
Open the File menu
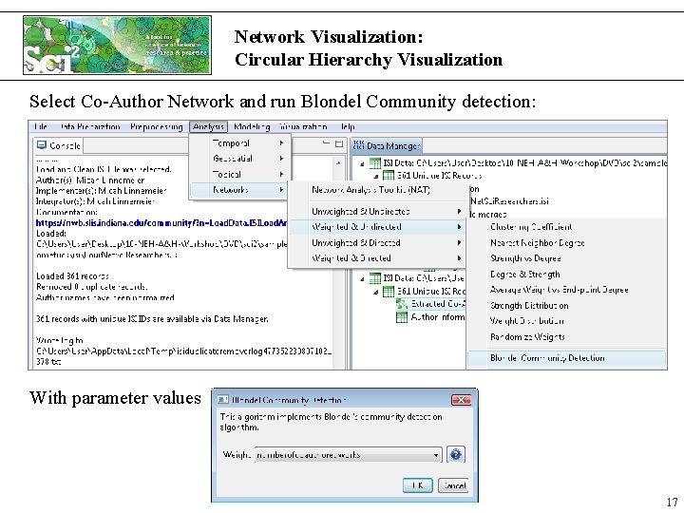pos(40,127)
